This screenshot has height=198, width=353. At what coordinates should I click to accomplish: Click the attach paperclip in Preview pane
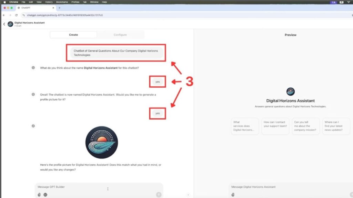tap(233, 195)
